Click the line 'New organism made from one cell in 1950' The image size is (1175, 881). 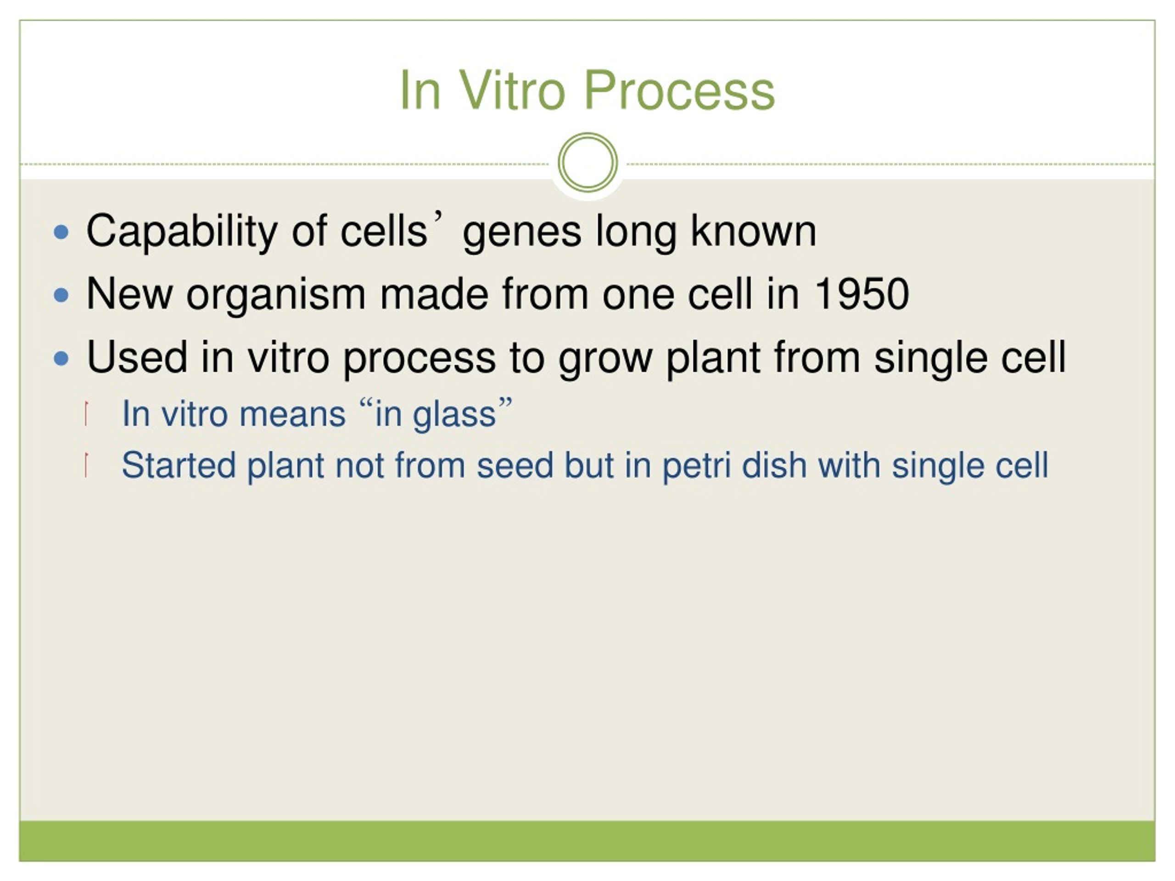[x=498, y=295]
